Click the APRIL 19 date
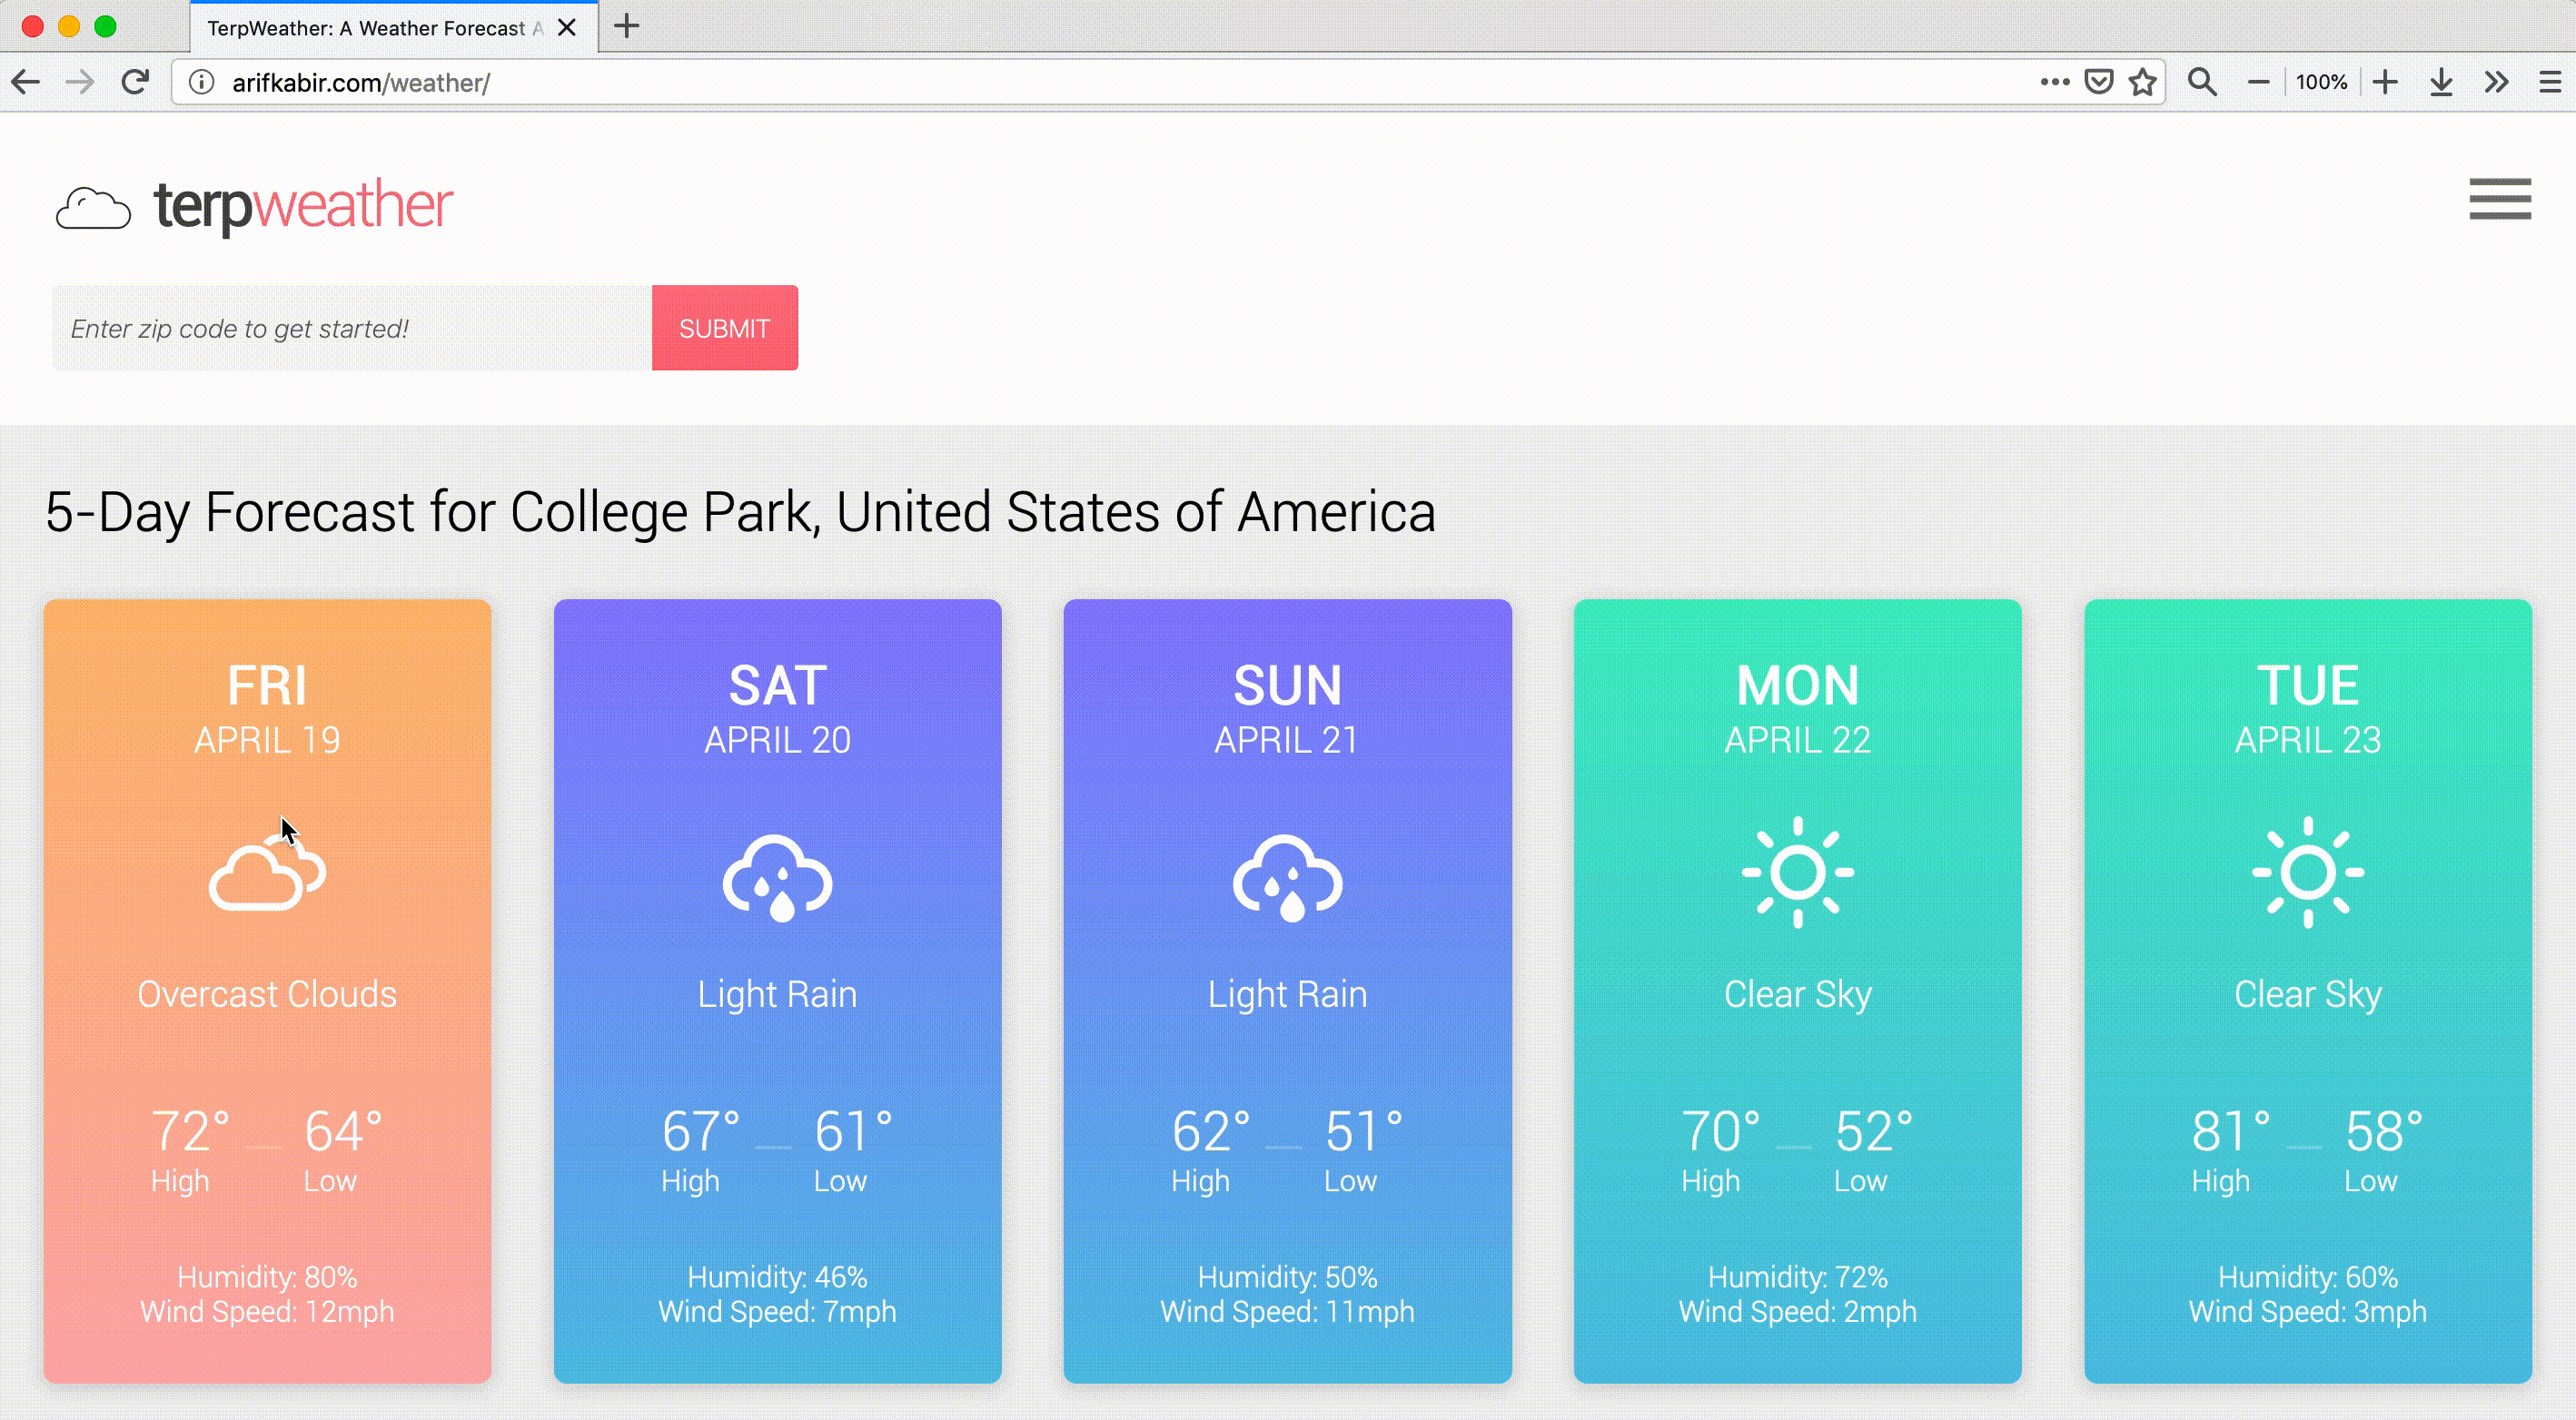Screen dimensions: 2576x1420 (267, 741)
